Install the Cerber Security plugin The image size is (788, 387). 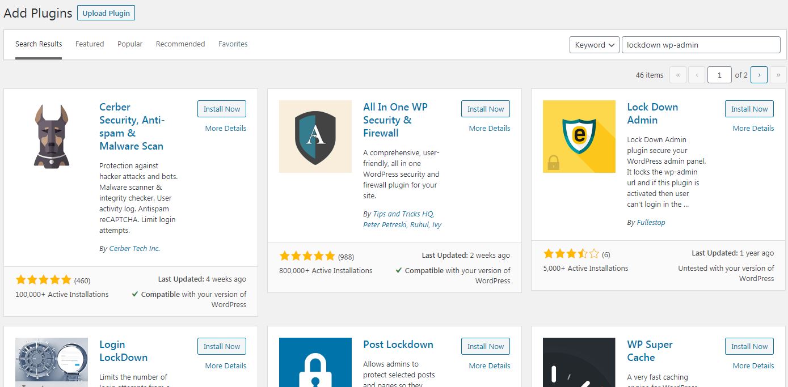point(222,109)
